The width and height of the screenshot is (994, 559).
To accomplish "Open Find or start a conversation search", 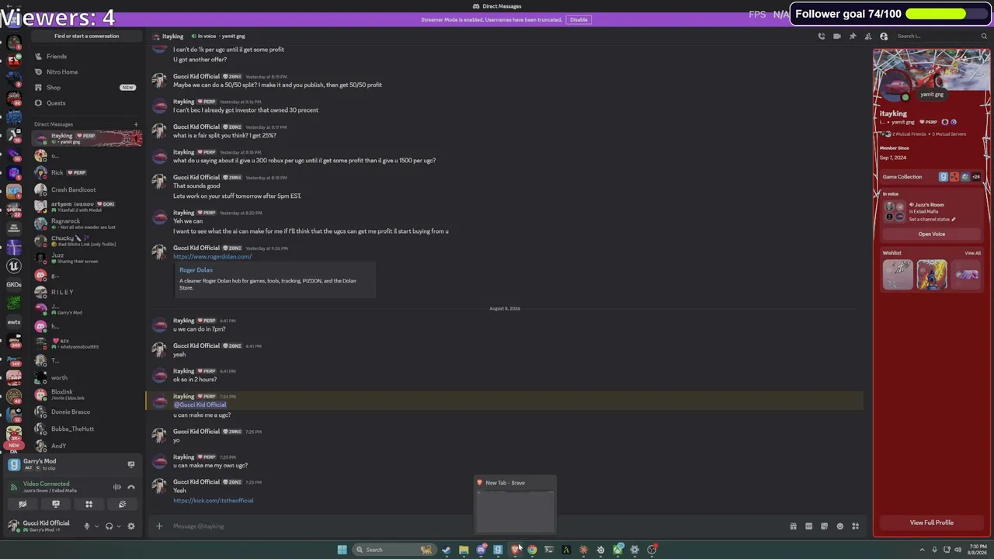I will [x=87, y=36].
